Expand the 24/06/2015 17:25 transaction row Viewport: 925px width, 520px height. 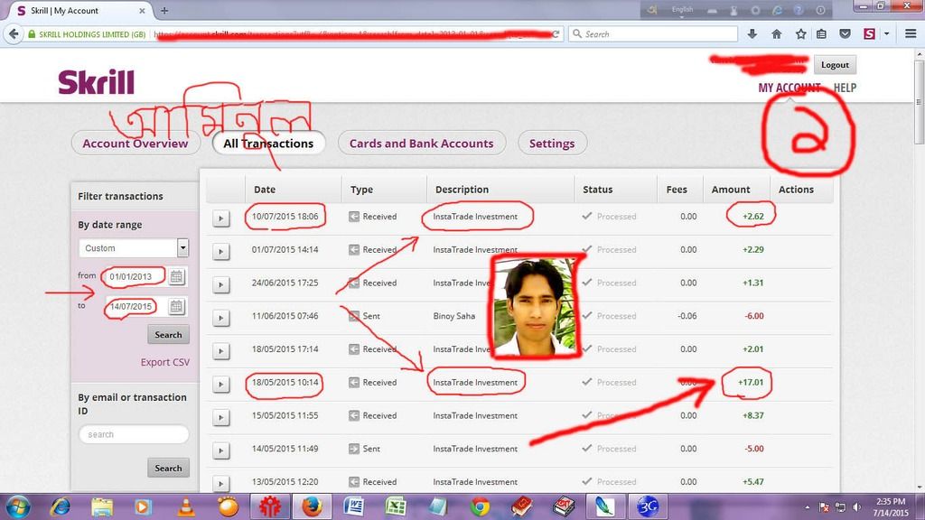pyautogui.click(x=220, y=284)
